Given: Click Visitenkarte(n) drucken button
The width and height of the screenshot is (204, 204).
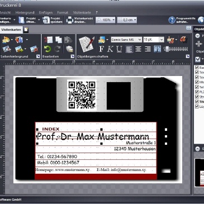Looking at the screenshot, I should [x=80, y=20].
